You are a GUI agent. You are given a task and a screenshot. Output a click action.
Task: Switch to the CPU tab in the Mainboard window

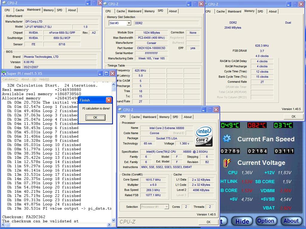(7, 10)
